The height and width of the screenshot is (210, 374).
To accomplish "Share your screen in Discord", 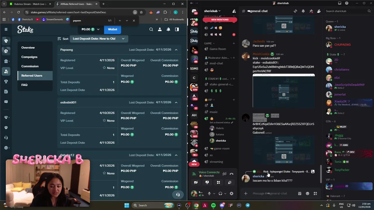I will point(207,182).
